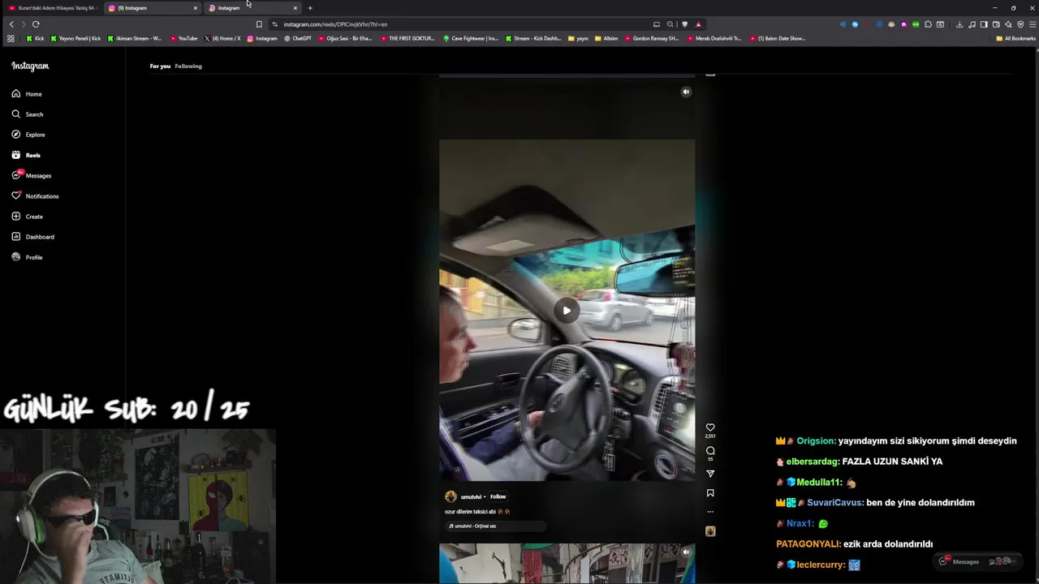Switch to Kuran'daki Adem Hikayesi browser tab
Viewport: 1039px width, 584px height.
click(x=53, y=8)
